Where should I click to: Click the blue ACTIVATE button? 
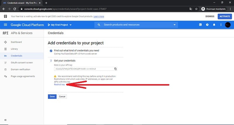pyautogui.click(x=225, y=16)
